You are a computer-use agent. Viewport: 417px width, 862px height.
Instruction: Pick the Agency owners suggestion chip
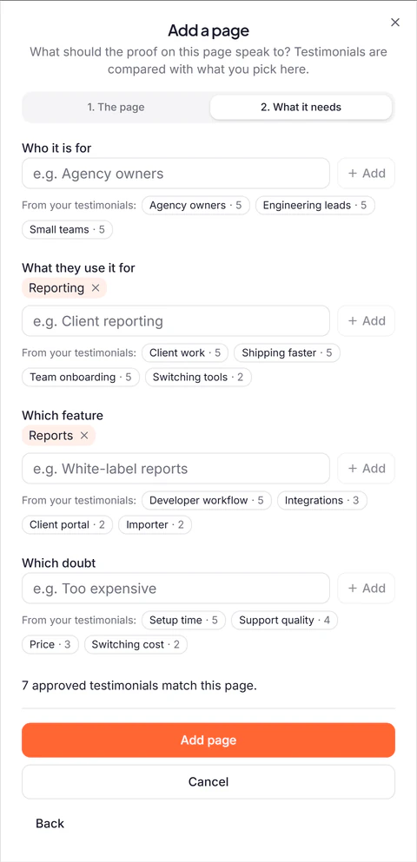pyautogui.click(x=195, y=206)
